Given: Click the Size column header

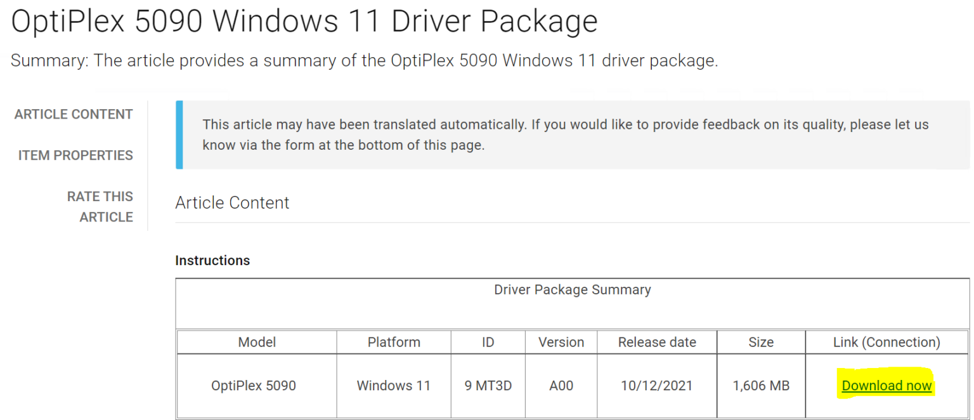Looking at the screenshot, I should pyautogui.click(x=761, y=342).
